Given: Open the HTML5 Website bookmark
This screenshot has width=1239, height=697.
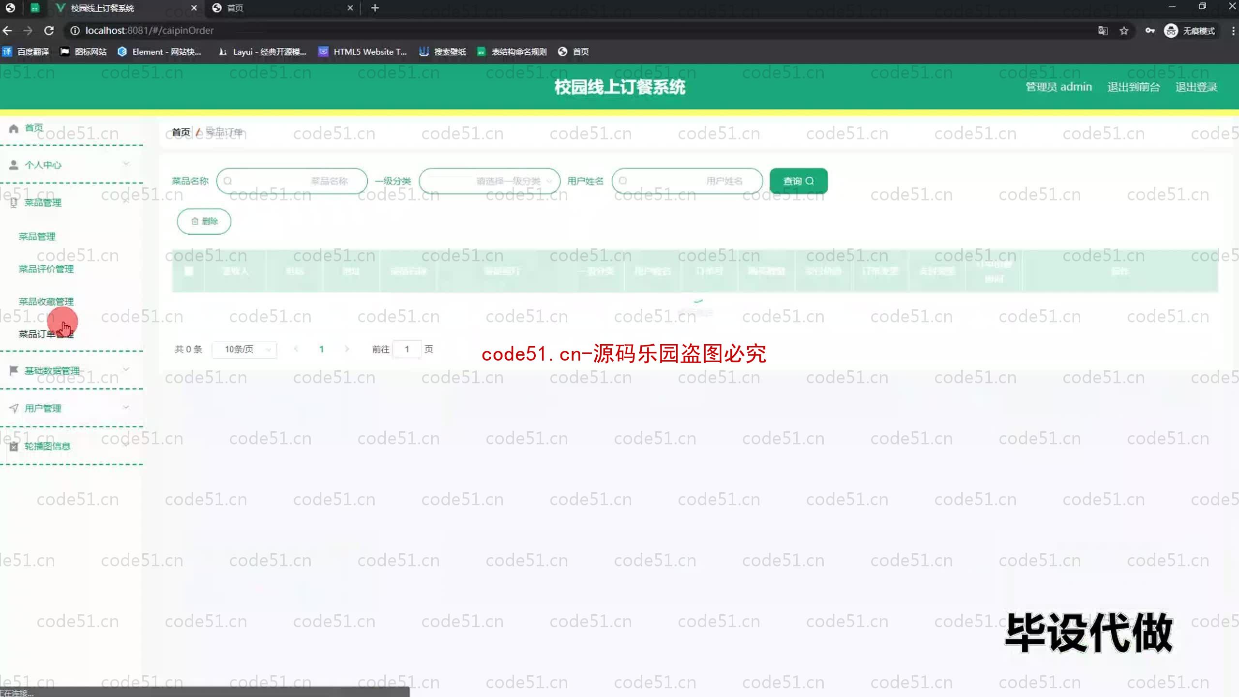Looking at the screenshot, I should [x=363, y=52].
